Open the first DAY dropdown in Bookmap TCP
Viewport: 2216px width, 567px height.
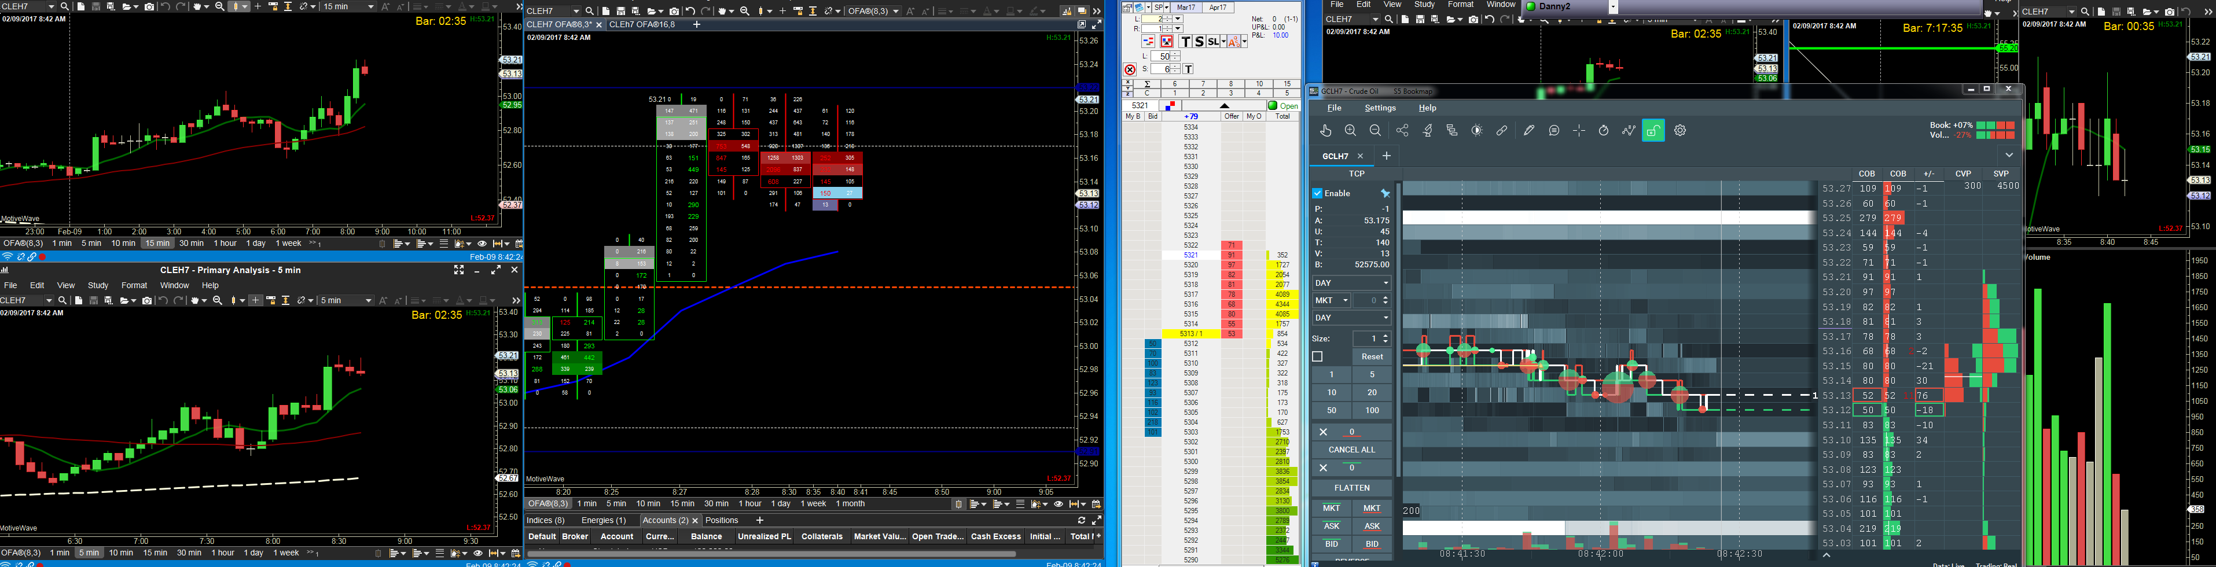1351,283
